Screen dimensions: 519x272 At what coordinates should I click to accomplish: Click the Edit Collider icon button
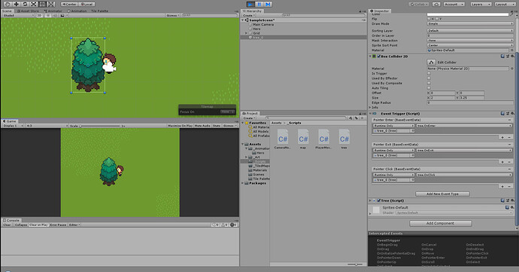pyautogui.click(x=431, y=62)
